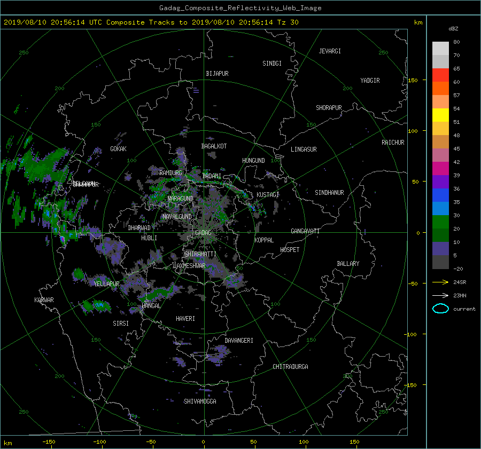Viewport: 481px width, 449px height.
Task: Click the HUBLI city label
Action: [x=149, y=238]
